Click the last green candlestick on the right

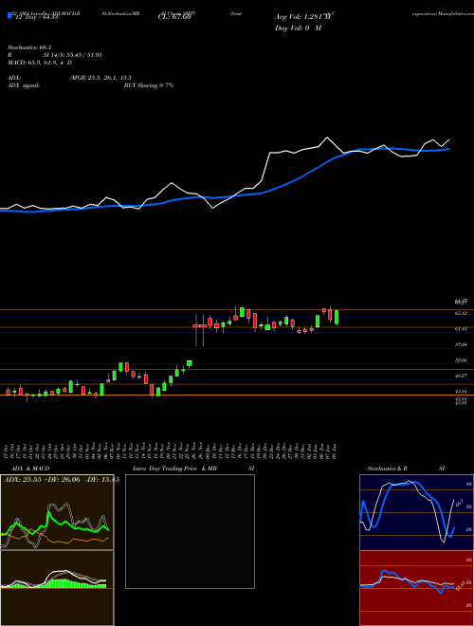tap(337, 317)
